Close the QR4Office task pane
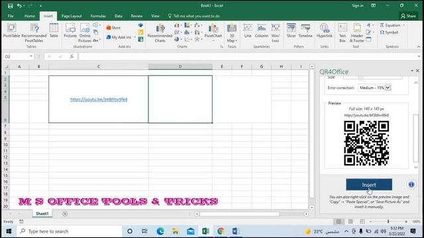Image resolution: width=424 pixels, height=238 pixels. [x=417, y=71]
